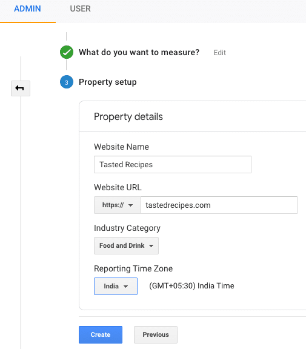The width and height of the screenshot is (306, 349).
Task: Click the Create button
Action: (101, 334)
